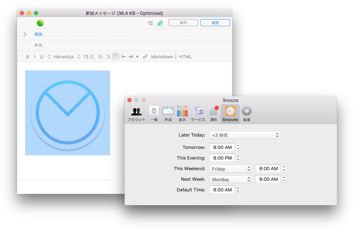Viewport: 354px width, 230px height.
Task: Open the 拡張 advanced preferences tab
Action: pos(247,114)
